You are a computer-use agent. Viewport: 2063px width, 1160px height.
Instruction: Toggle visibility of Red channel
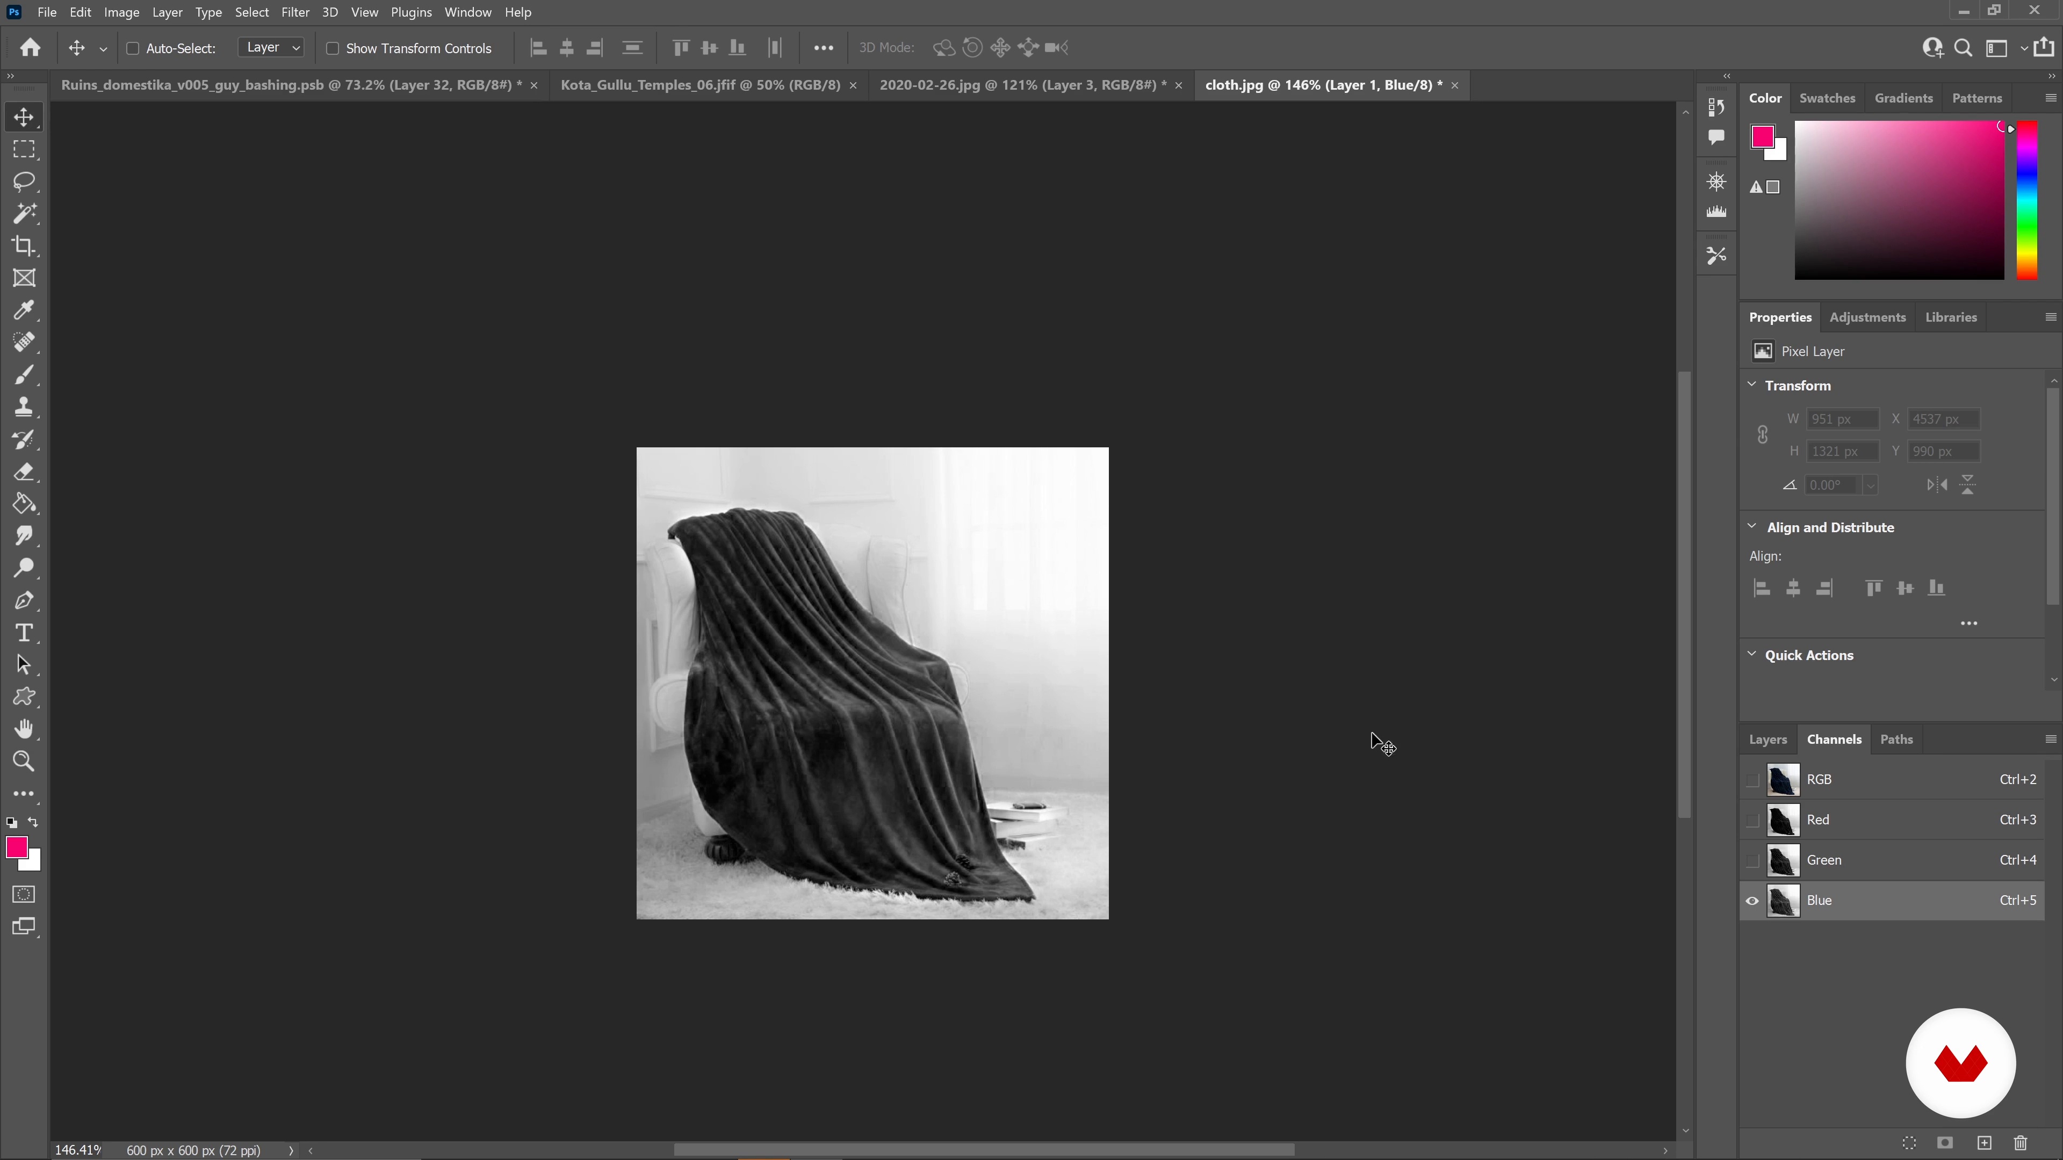(1752, 820)
